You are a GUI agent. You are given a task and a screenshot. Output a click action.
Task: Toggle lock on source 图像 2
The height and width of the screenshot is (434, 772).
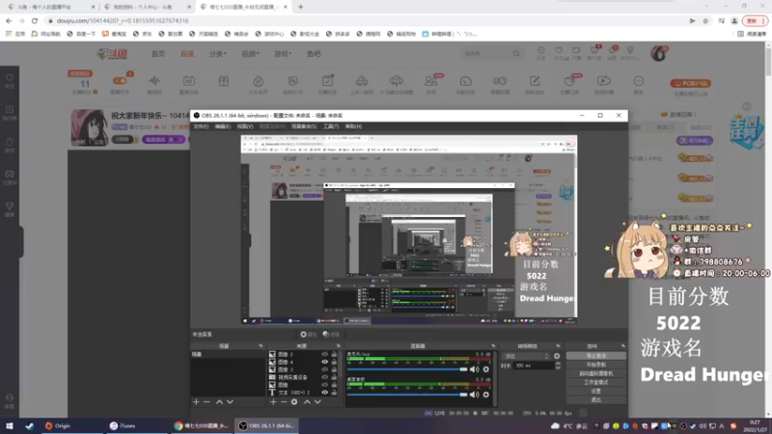334,354
